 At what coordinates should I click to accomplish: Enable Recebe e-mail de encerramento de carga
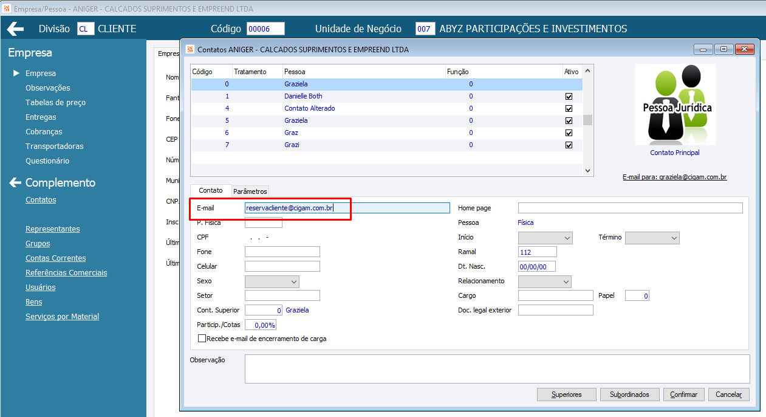point(202,339)
